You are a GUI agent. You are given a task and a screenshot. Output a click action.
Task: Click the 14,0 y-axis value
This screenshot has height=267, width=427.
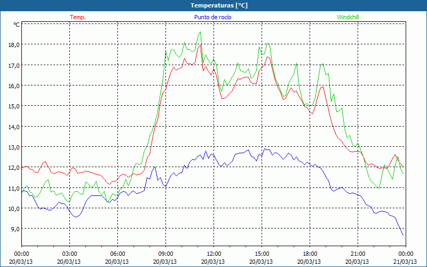click(x=14, y=127)
